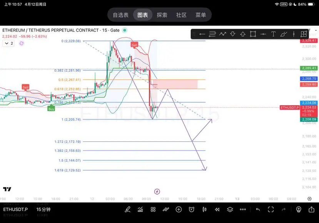Tap the add plus circle icon
Viewport: 319px width, 223px height.
179,210
